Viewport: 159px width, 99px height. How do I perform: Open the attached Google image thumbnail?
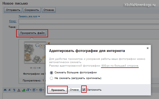coord(35,53)
